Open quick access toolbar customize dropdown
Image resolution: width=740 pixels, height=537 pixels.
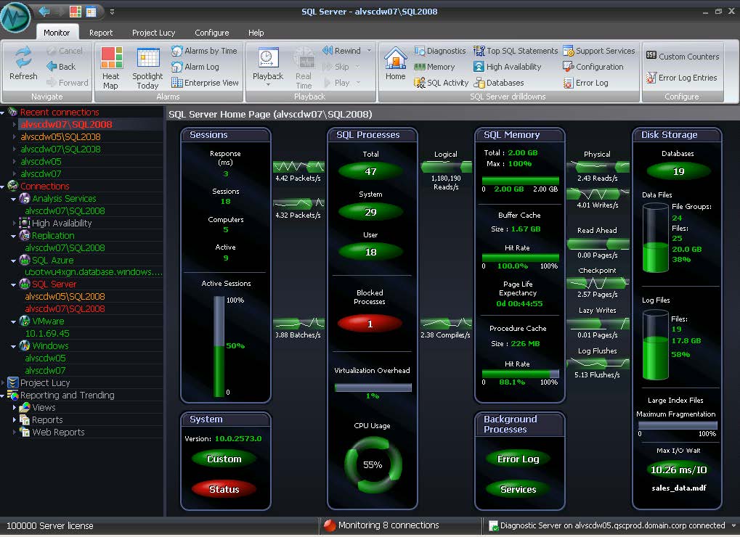112,12
